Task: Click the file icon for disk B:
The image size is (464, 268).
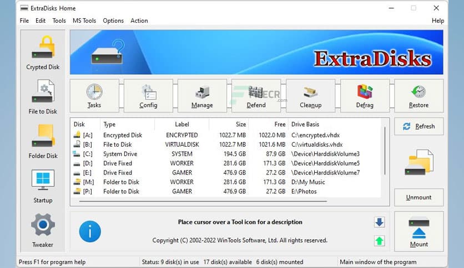Action: (x=77, y=145)
